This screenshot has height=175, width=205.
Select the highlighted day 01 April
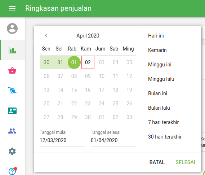click(x=74, y=62)
